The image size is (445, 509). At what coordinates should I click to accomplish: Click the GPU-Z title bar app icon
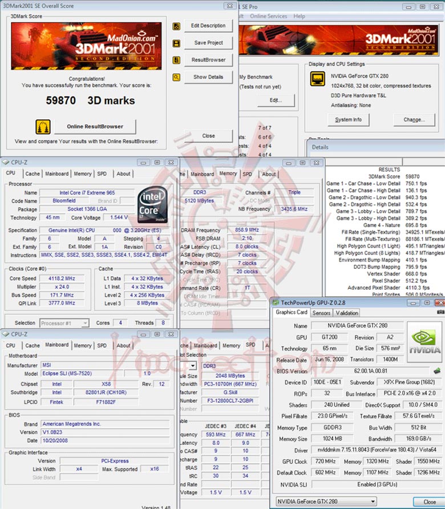(x=276, y=302)
